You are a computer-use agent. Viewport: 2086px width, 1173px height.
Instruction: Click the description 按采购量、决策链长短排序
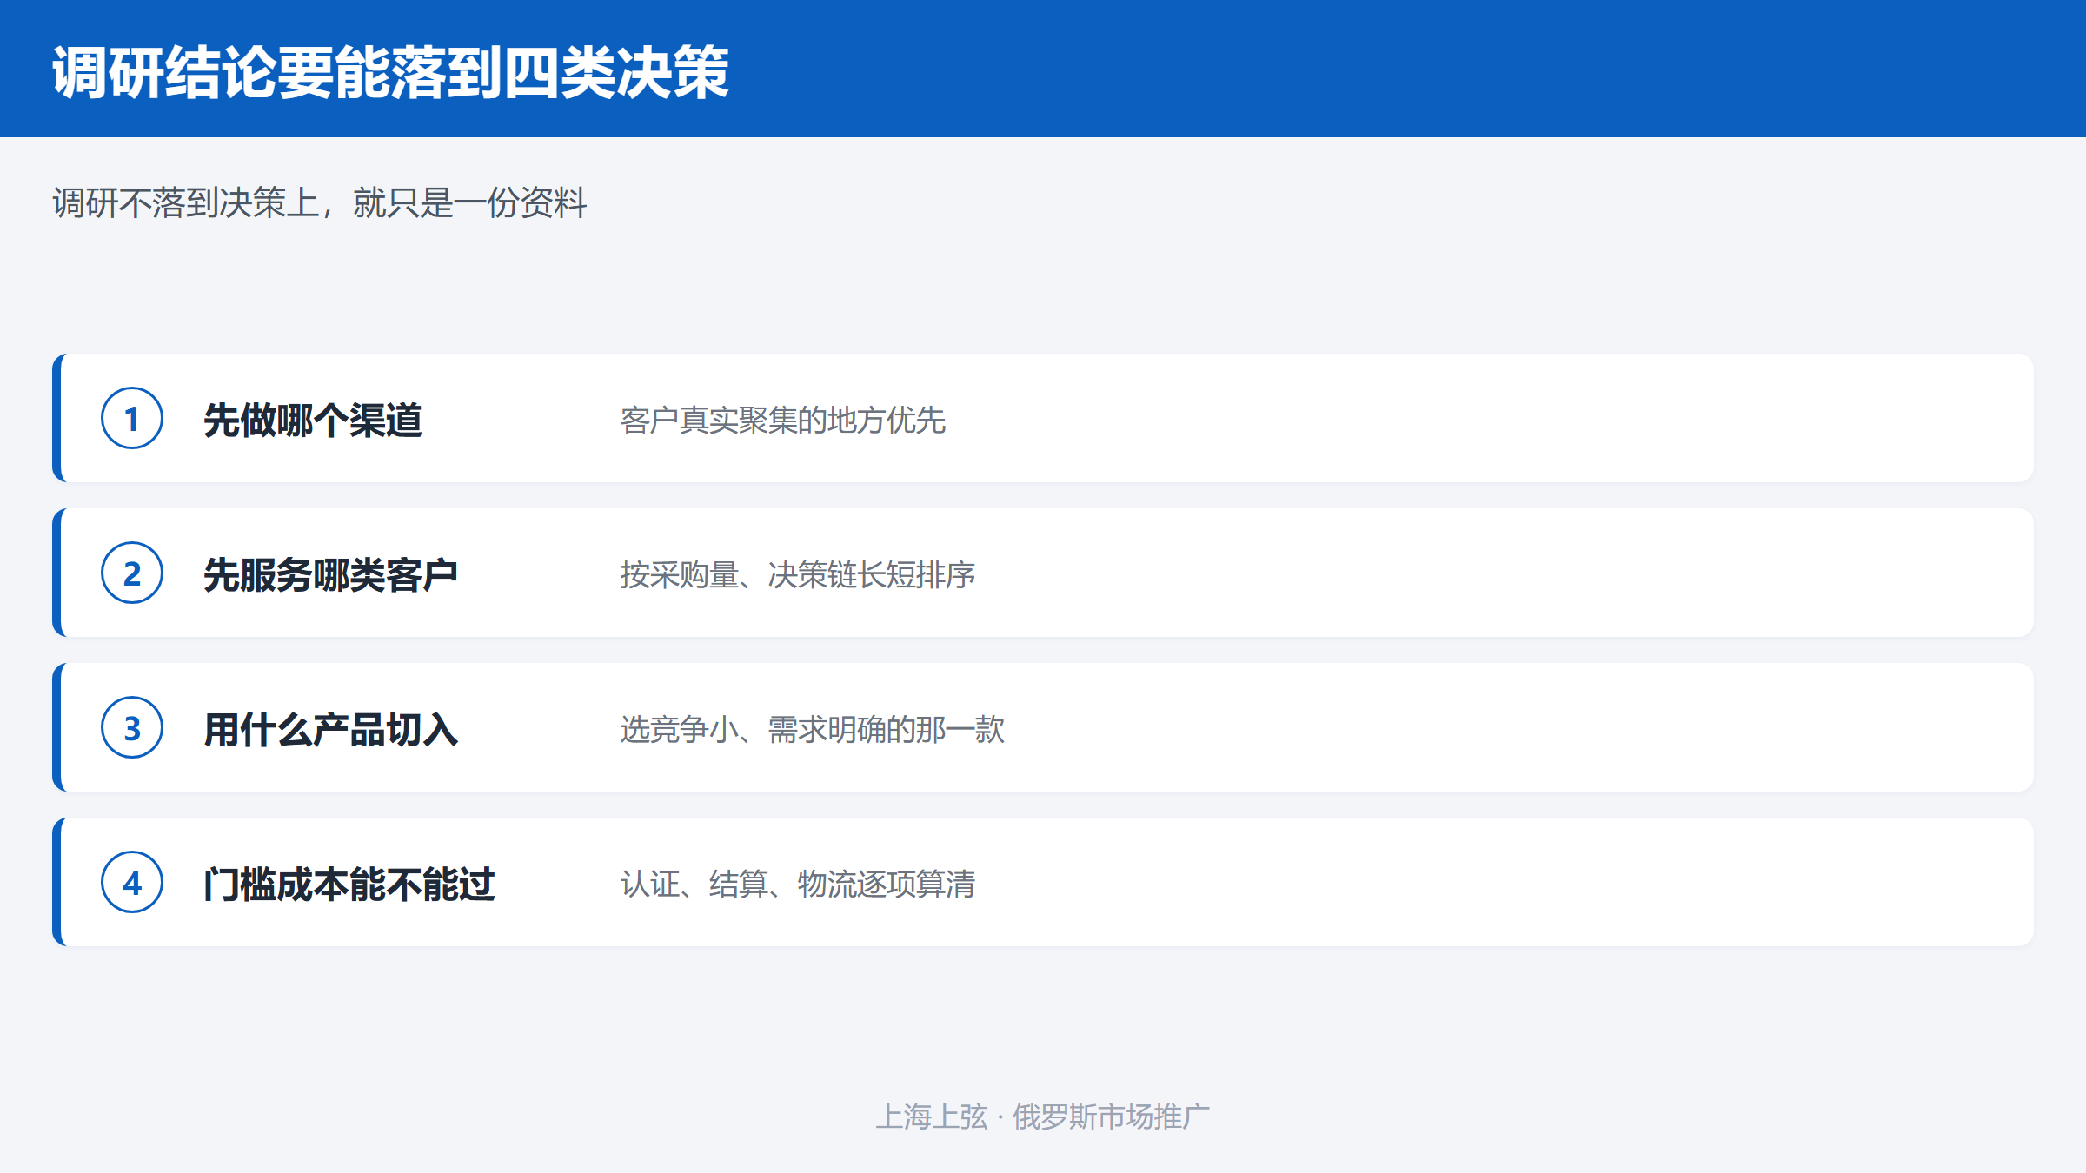pyautogui.click(x=798, y=574)
